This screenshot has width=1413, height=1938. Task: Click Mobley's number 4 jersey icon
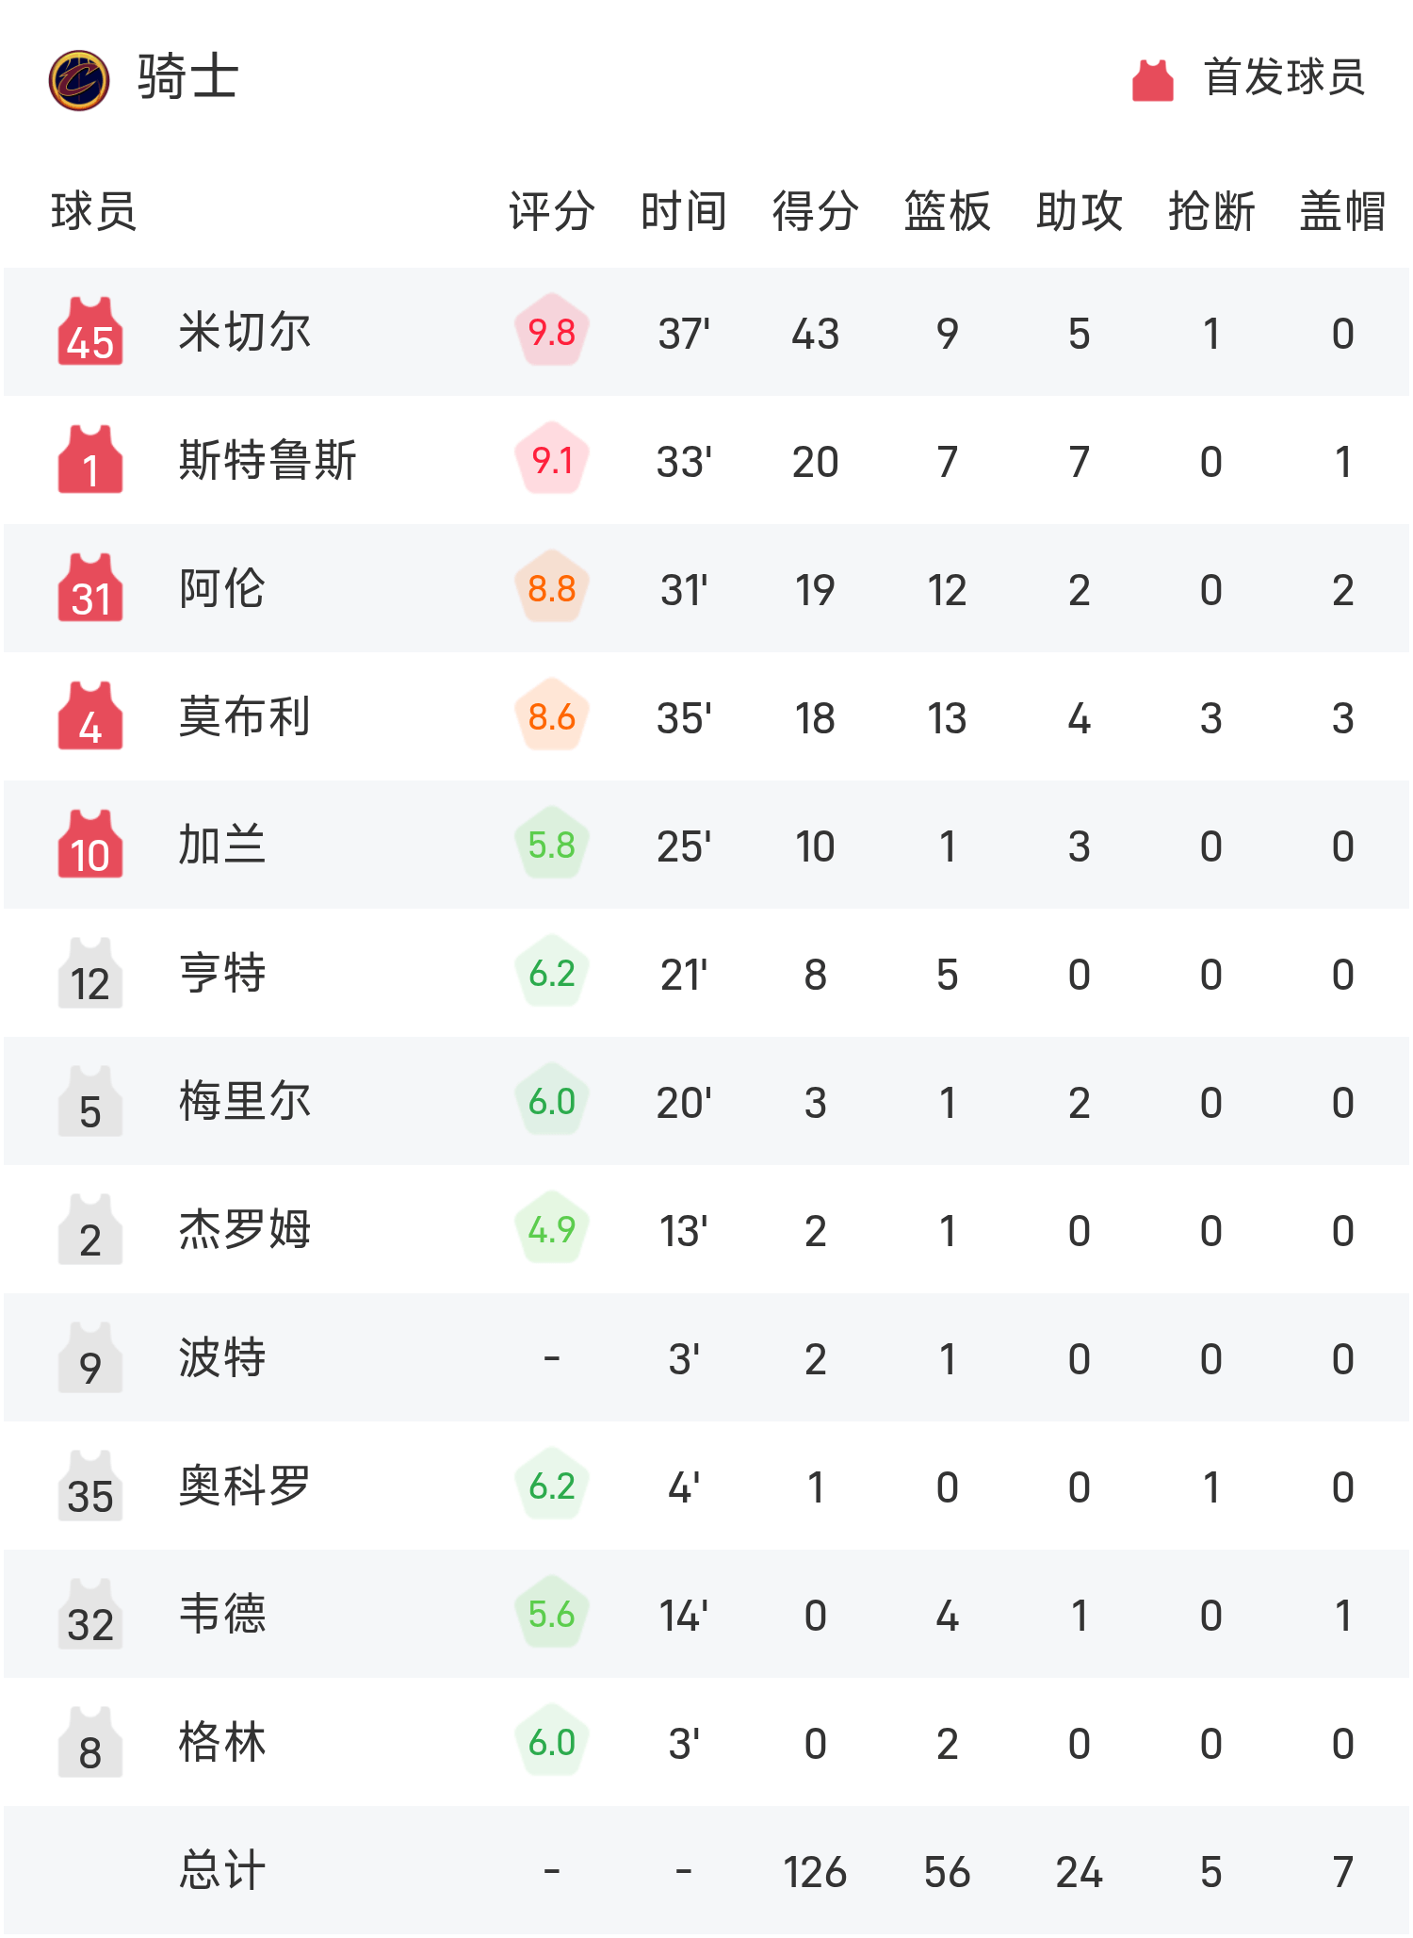tap(89, 716)
